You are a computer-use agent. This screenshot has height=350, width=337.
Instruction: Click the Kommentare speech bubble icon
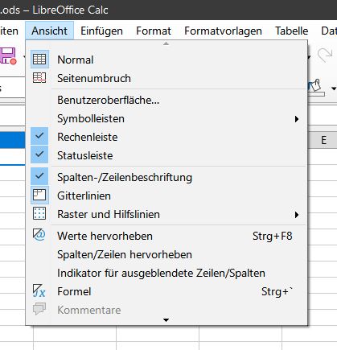(x=39, y=309)
